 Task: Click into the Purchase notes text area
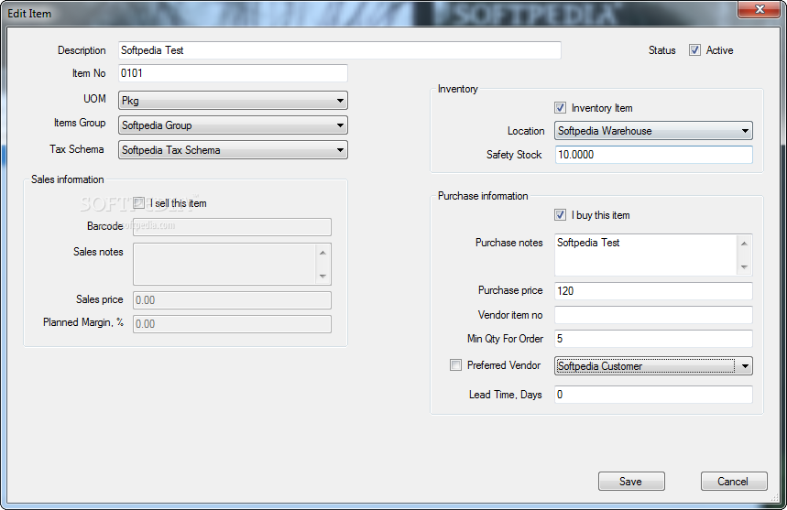coord(645,255)
